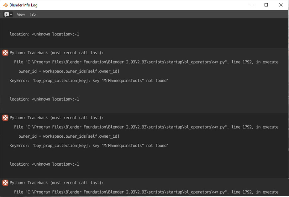
Task: Close the Blender Info Log window
Action: point(281,5)
